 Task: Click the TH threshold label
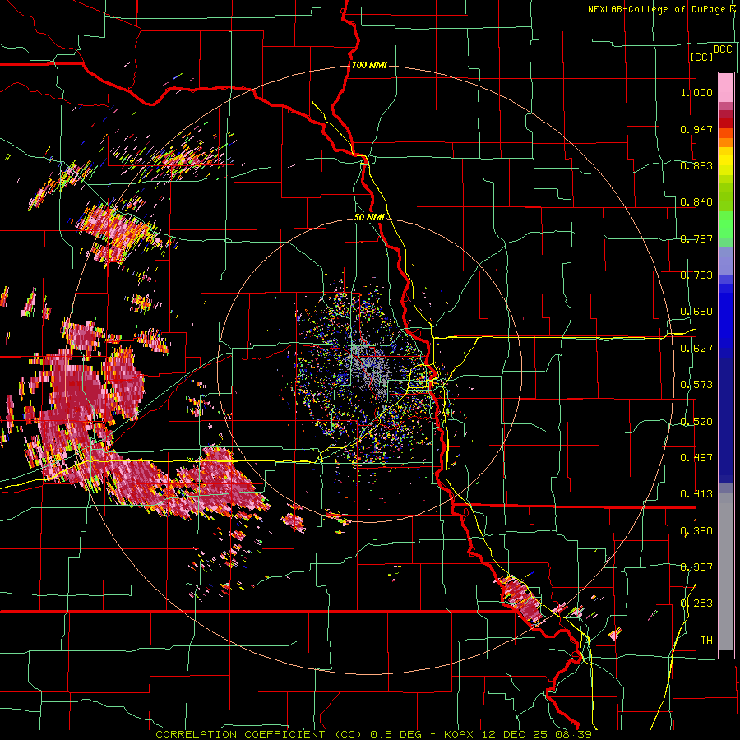click(x=706, y=640)
